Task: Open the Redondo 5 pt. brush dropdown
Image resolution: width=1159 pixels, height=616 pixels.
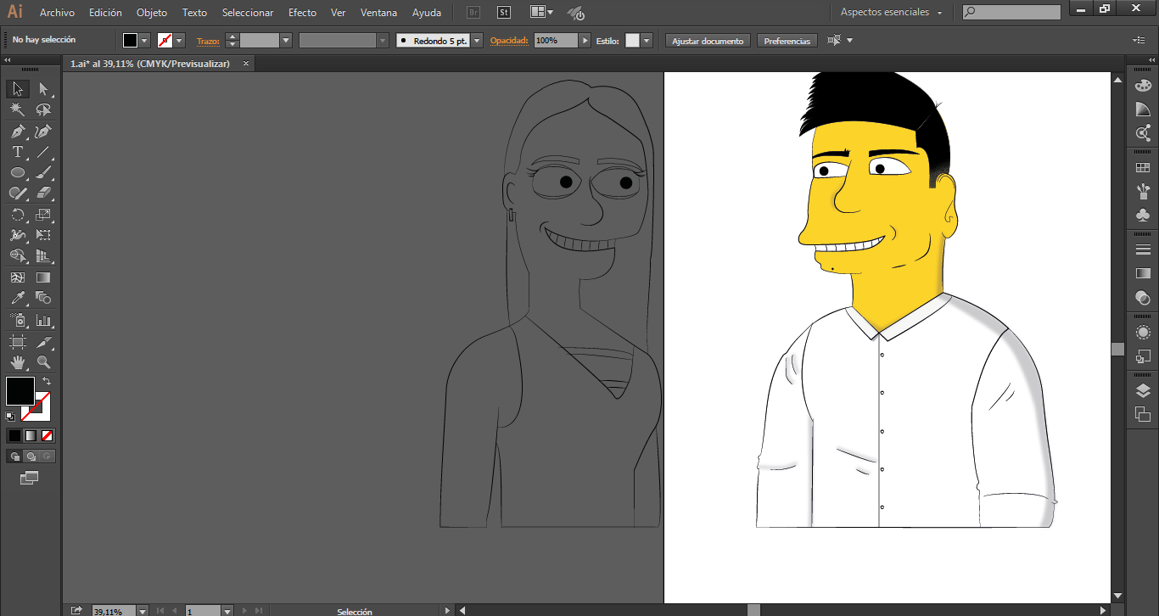Action: (x=477, y=41)
